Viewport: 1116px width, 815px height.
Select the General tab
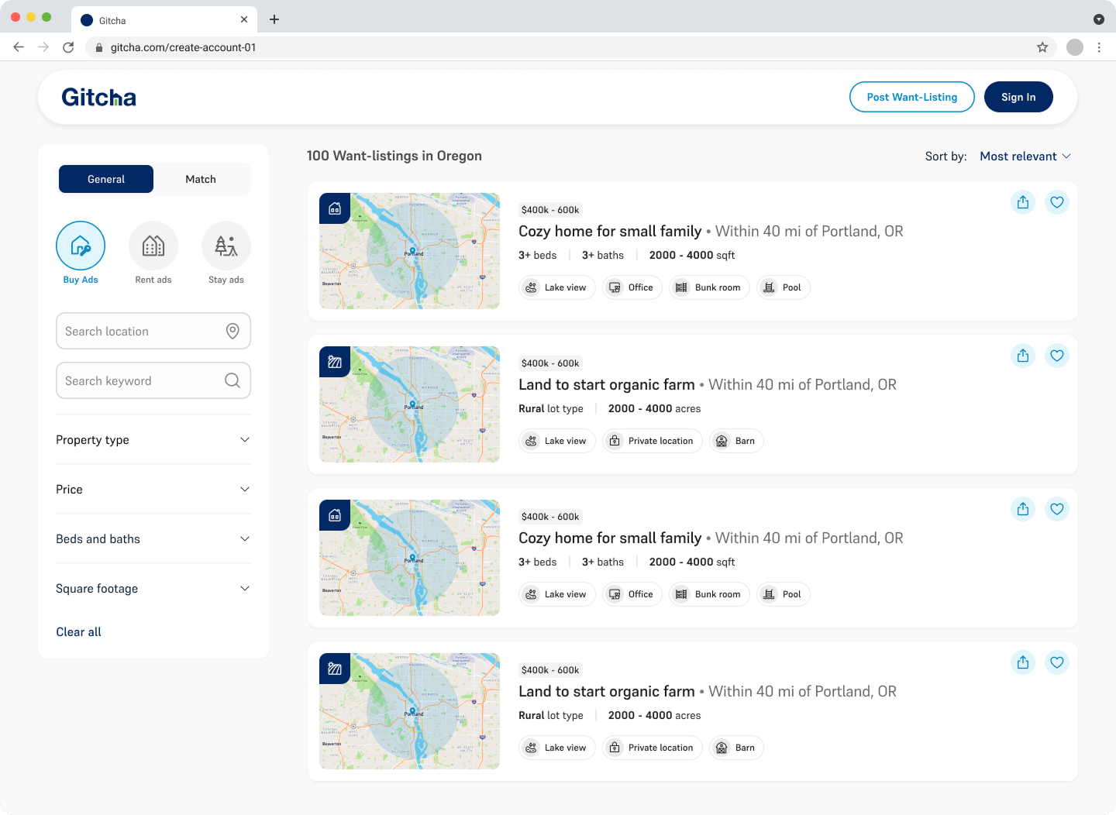click(x=105, y=179)
